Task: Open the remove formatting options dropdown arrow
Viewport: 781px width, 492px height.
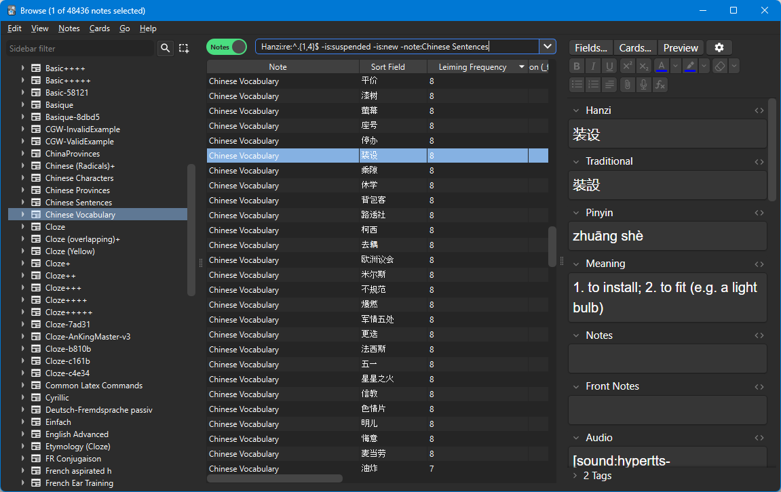Action: point(734,66)
